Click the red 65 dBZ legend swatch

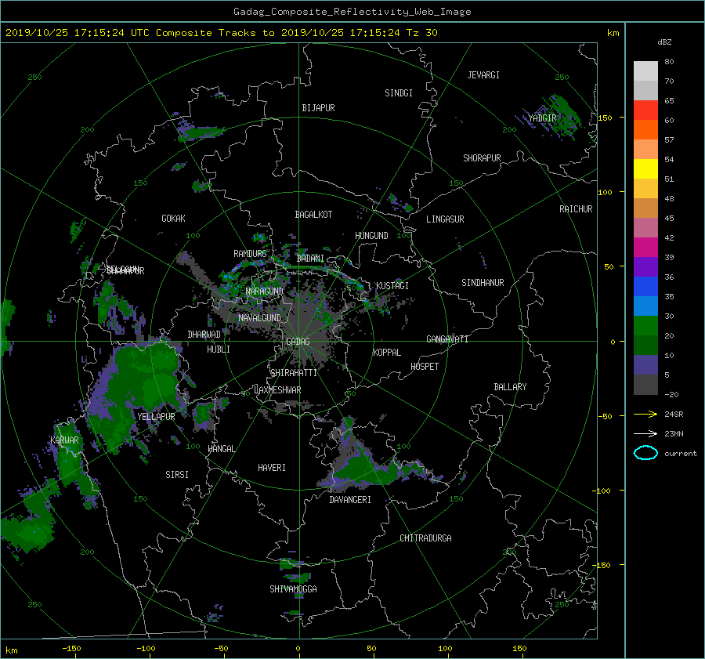[645, 110]
